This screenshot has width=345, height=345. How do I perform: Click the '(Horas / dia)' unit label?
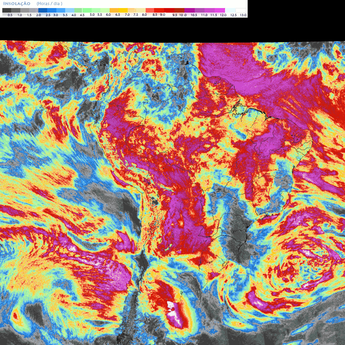pos(49,4)
